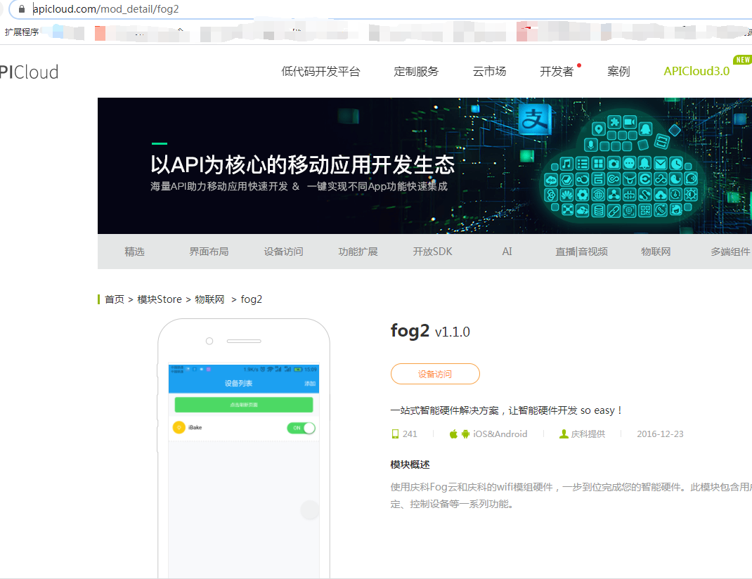This screenshot has width=752, height=579.
Task: Click green refresh button in phone preview
Action: [x=244, y=405]
